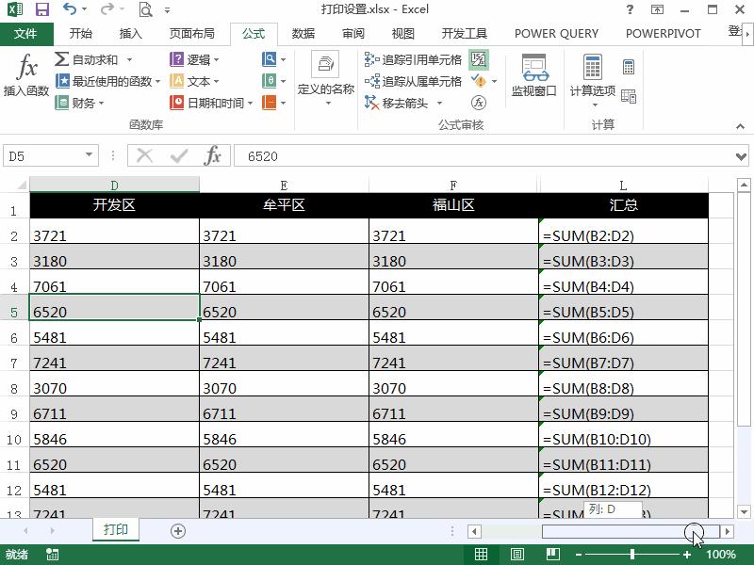Open the 文件 menu

tap(27, 33)
